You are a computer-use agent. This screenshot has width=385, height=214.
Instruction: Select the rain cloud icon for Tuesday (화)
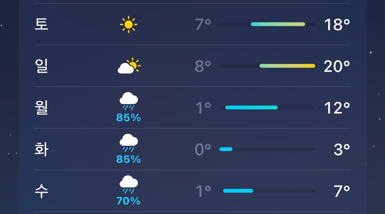coord(129,143)
